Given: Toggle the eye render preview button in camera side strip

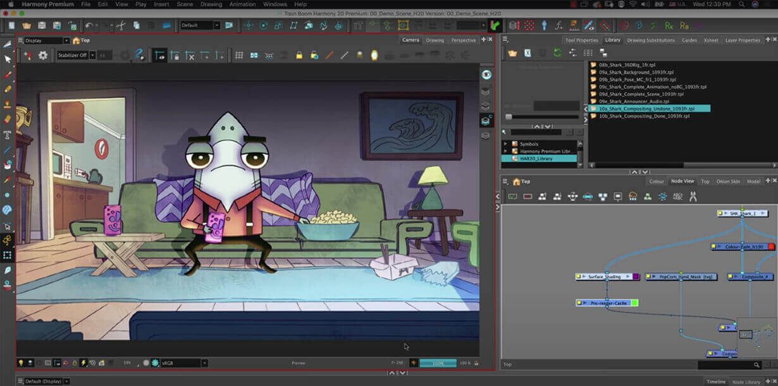Looking at the screenshot, I should point(486,75).
